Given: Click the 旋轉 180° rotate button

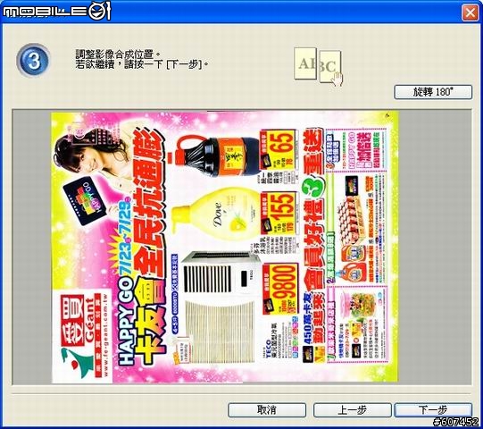Looking at the screenshot, I should click(433, 92).
